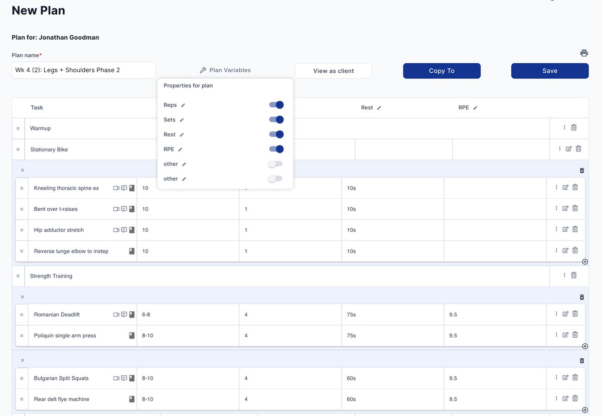Screen dimensions: 602x416
Task: Open more options for Hip adductor stretch
Action: (x=556, y=229)
